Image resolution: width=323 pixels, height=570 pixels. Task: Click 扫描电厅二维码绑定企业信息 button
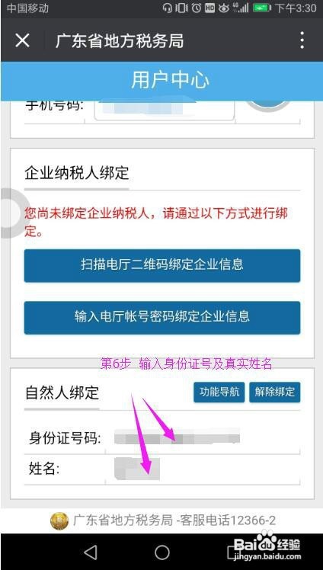pyautogui.click(x=162, y=265)
